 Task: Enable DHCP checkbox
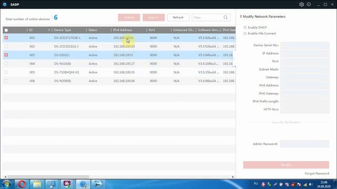click(245, 27)
